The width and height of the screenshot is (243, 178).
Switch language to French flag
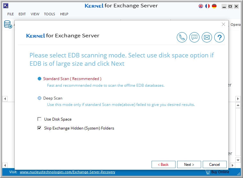point(208,6)
